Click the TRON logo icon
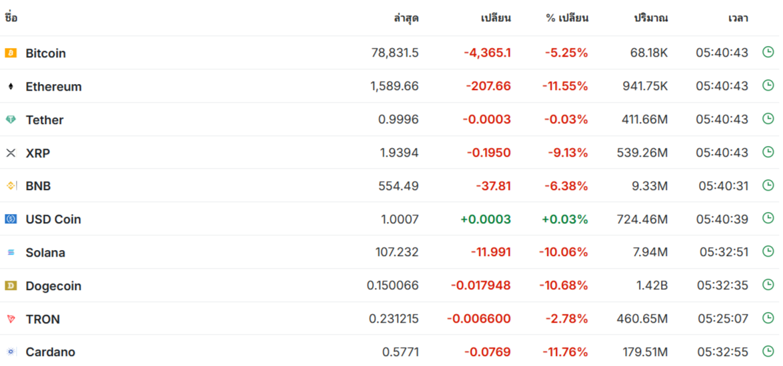Image resolution: width=783 pixels, height=366 pixels. click(11, 319)
